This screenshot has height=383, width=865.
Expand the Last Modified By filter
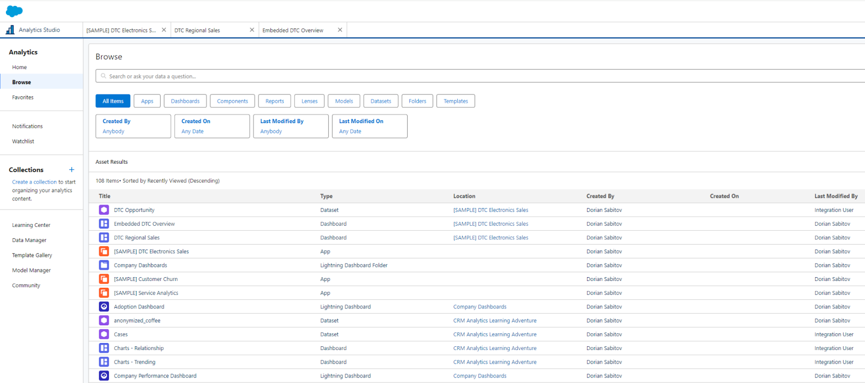point(291,126)
